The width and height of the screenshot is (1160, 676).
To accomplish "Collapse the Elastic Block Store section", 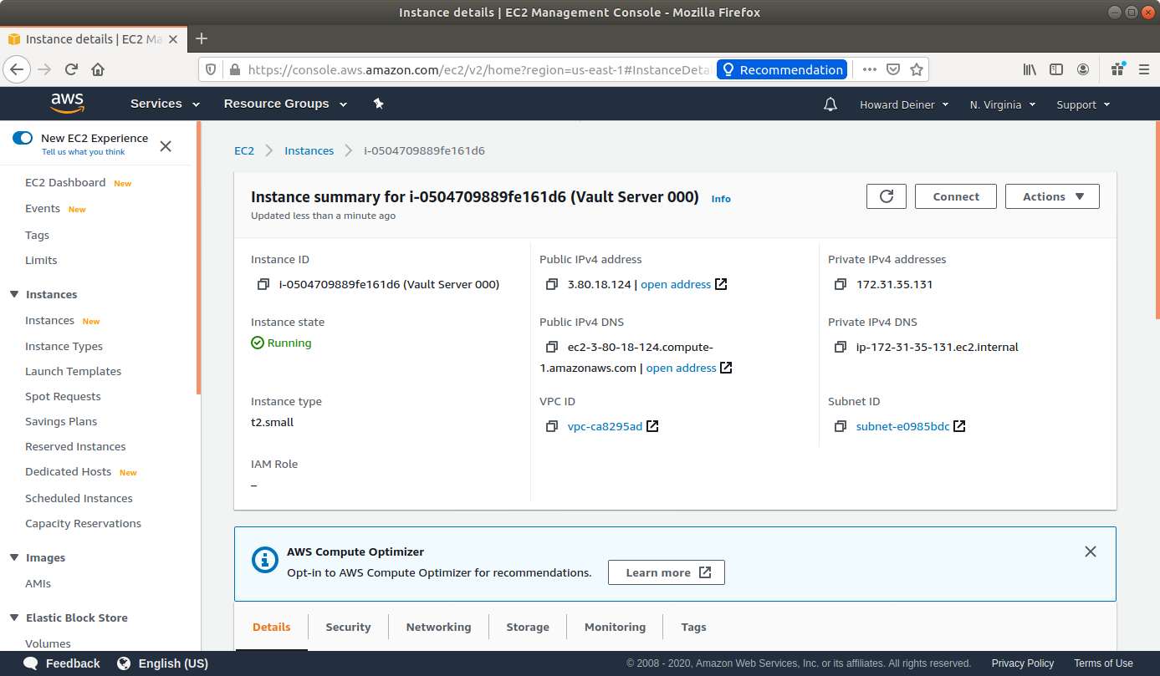I will tap(14, 618).
